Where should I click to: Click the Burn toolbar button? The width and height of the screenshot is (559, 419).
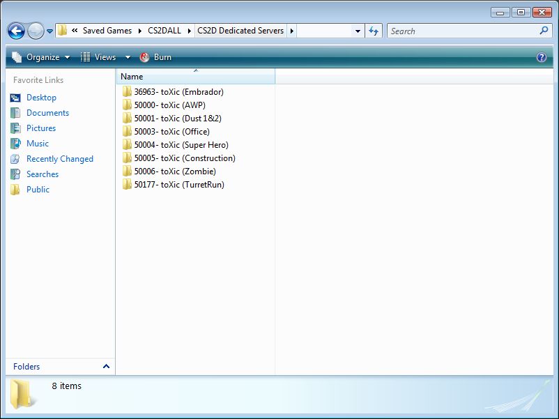(x=155, y=57)
